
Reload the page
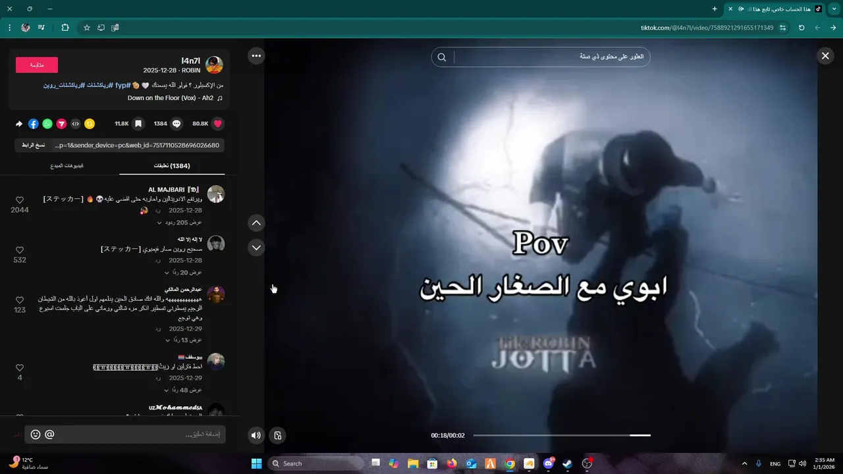coord(802,28)
